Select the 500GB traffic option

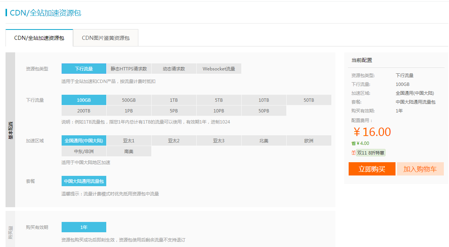point(129,100)
